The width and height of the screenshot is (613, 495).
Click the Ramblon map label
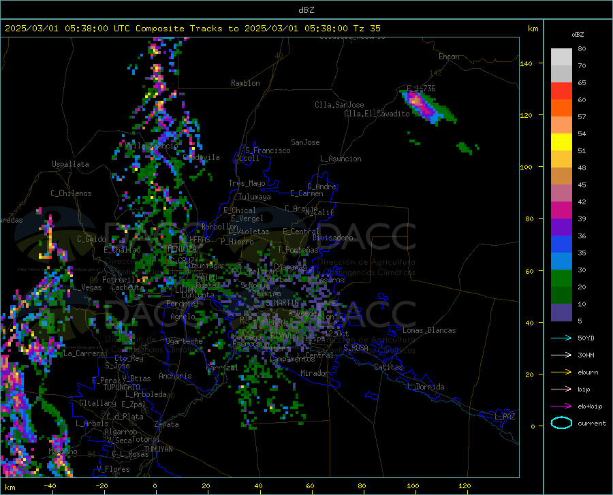245,83
